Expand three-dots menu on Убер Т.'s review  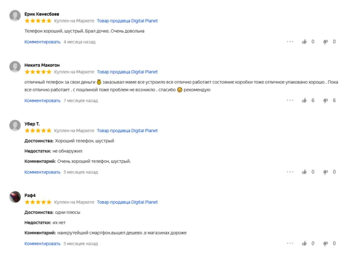coord(290,172)
